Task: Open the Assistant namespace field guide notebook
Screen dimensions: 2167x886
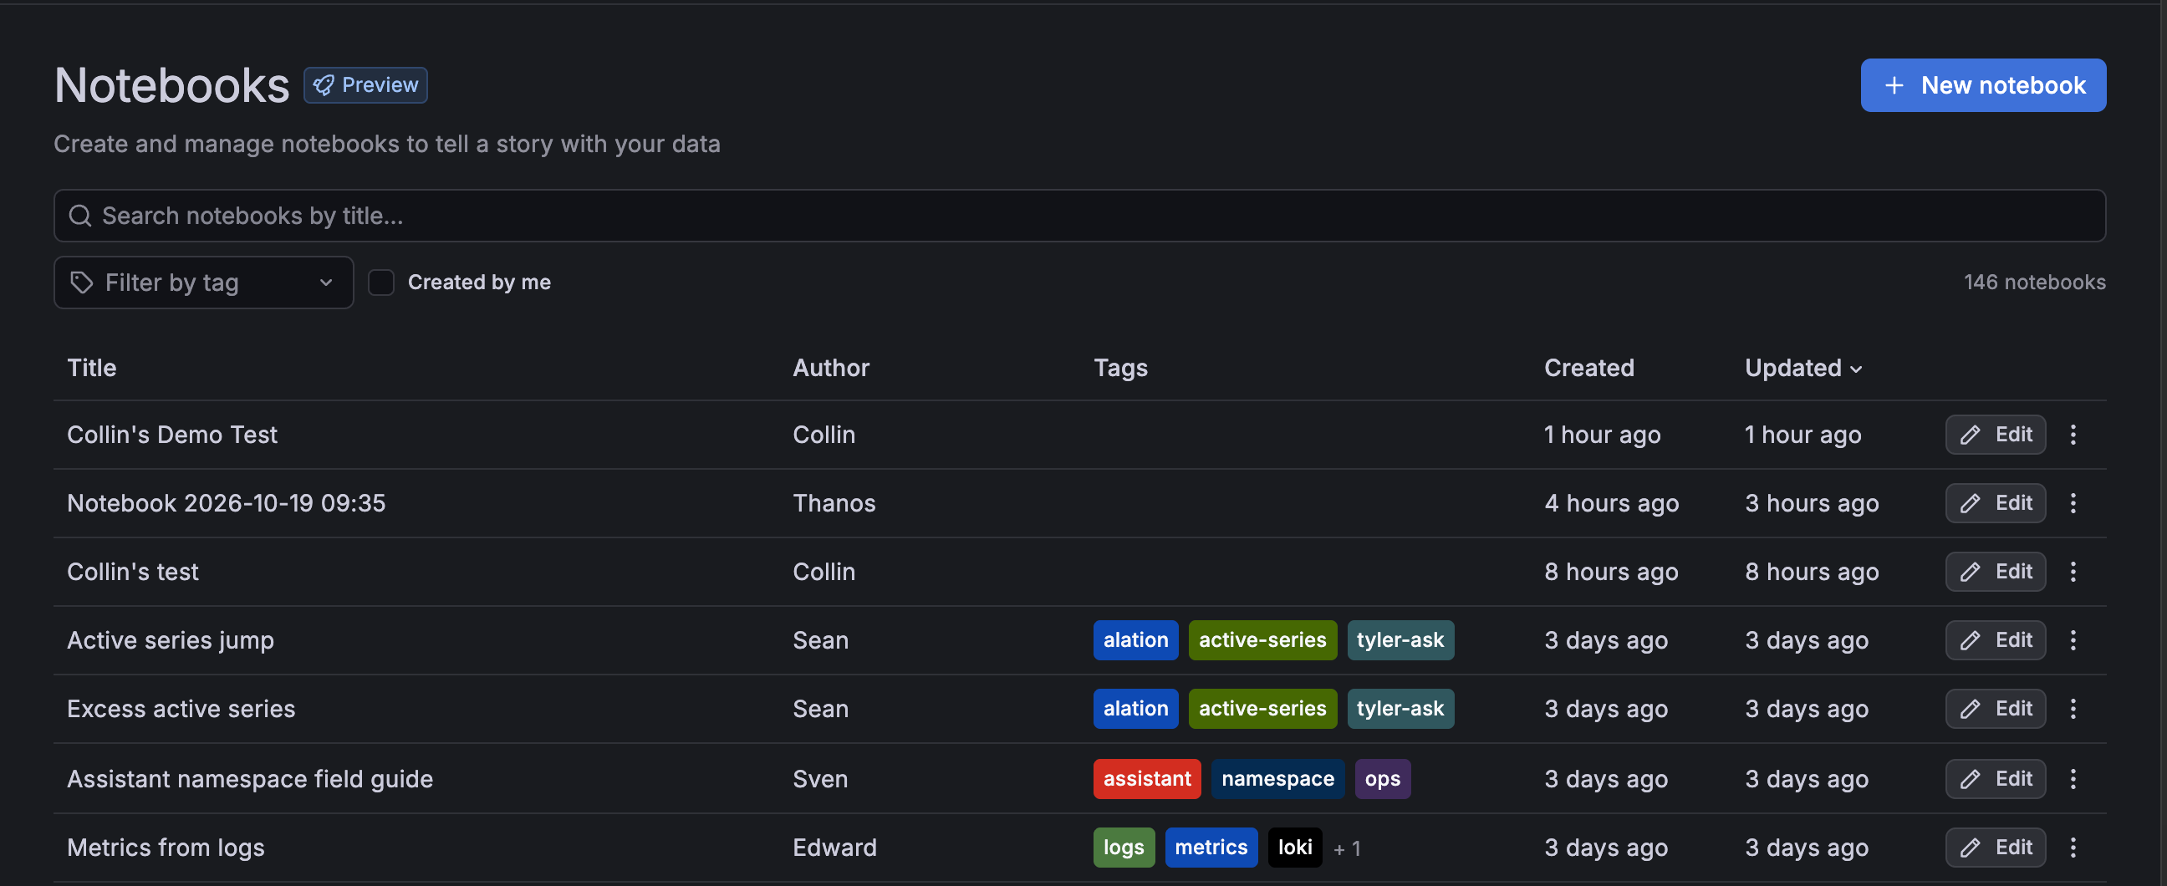Action: (250, 779)
